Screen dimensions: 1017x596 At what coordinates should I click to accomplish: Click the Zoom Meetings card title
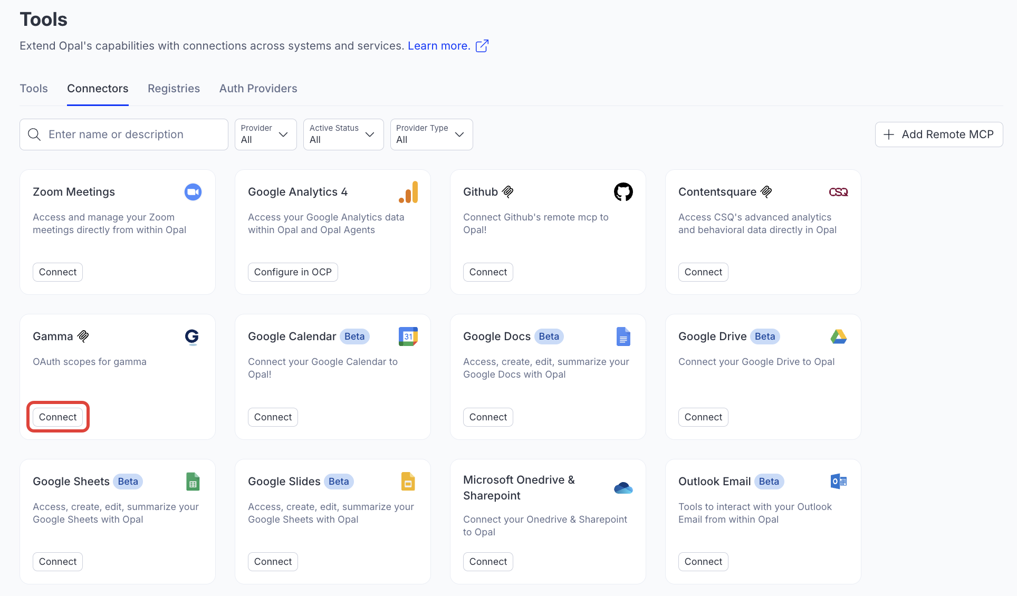[74, 192]
